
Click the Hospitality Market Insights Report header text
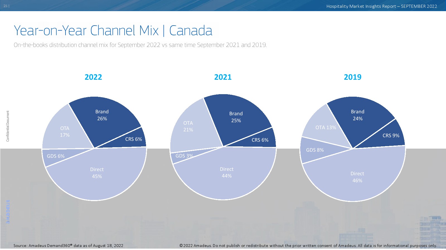381,6
